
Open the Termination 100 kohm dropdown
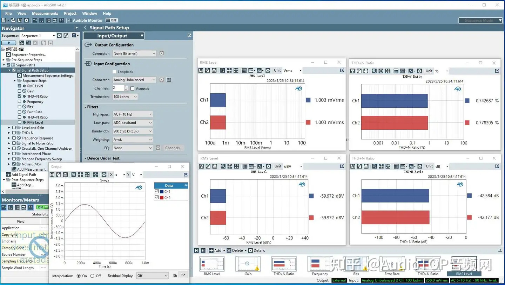(x=125, y=97)
